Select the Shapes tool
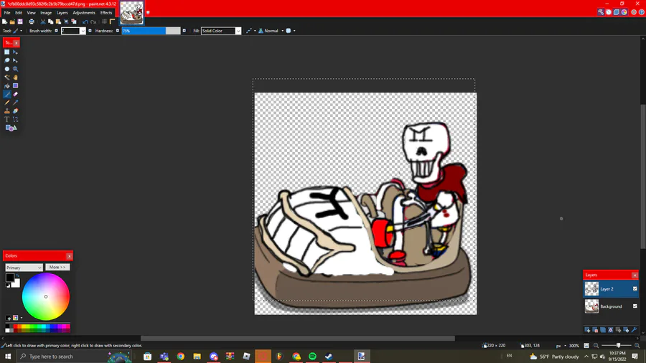This screenshot has height=363, width=646. coord(11,128)
